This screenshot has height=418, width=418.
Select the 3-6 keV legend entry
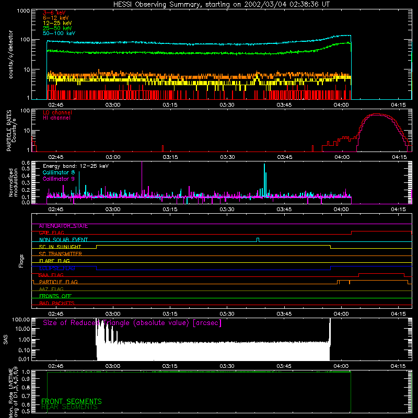coord(54,13)
